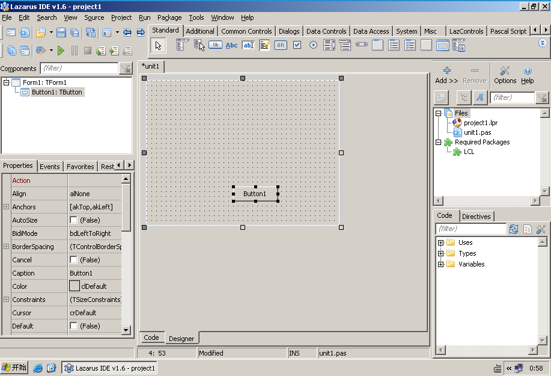This screenshot has height=376, width=551.
Task: Activate the selection arrow tool
Action: pyautogui.click(x=158, y=45)
